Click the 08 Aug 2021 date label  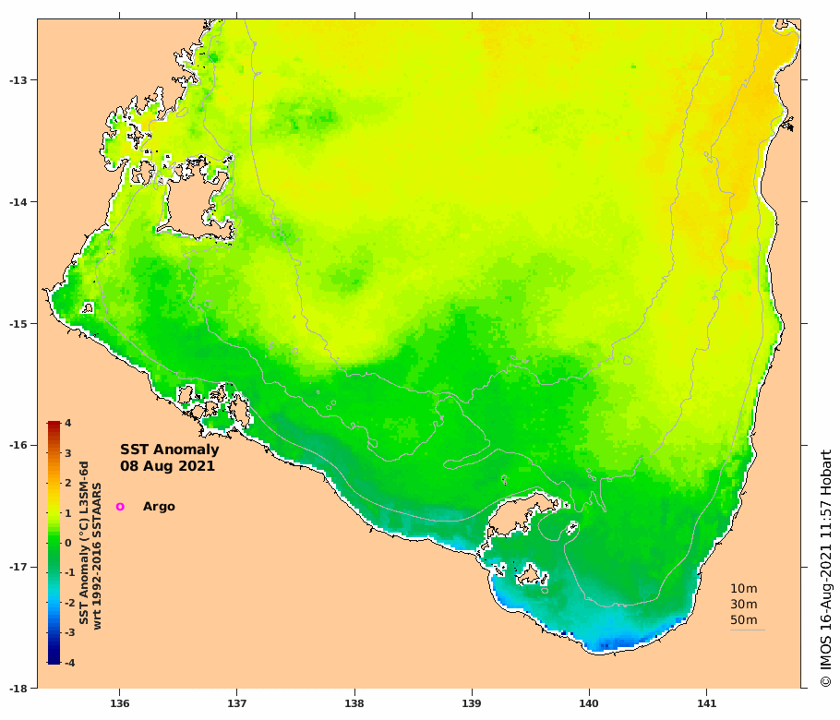point(167,466)
